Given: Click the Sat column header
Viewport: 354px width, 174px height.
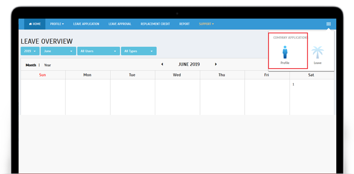Looking at the screenshot, I should (311, 75).
